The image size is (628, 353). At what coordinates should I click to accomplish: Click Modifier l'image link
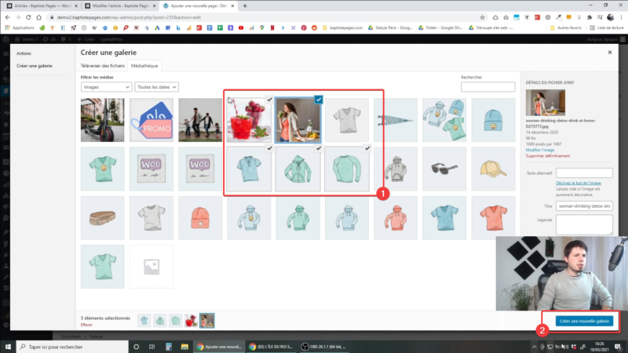point(540,150)
